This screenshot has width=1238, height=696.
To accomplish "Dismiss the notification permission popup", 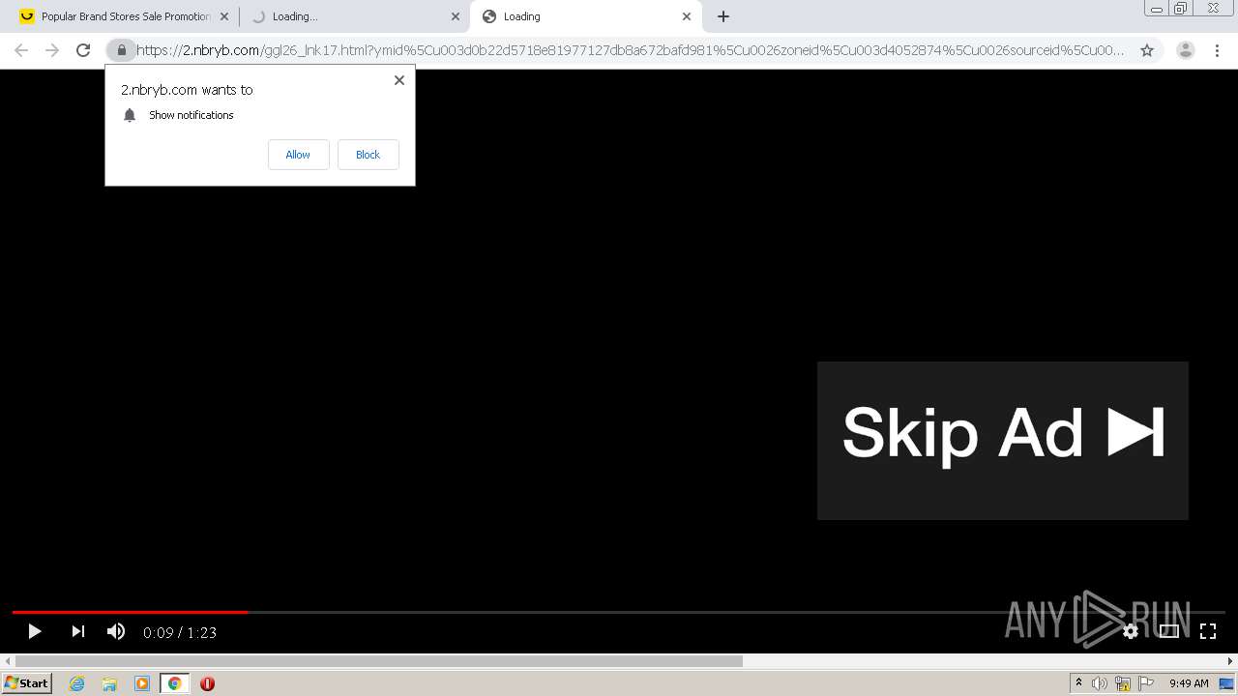I will pyautogui.click(x=398, y=80).
